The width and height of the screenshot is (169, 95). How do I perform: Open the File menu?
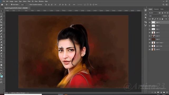pos(4,1)
